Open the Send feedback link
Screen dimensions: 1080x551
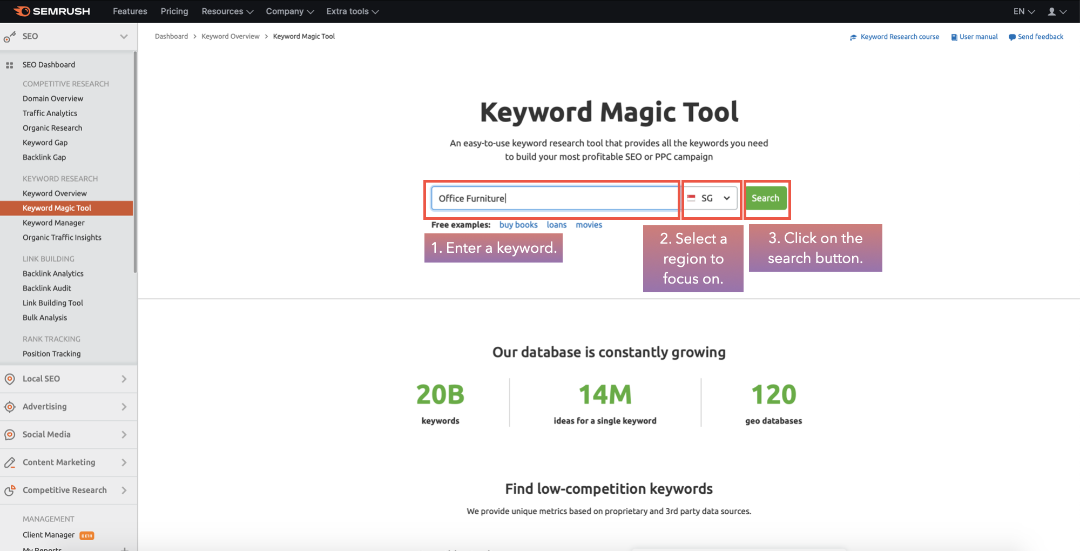click(1041, 37)
